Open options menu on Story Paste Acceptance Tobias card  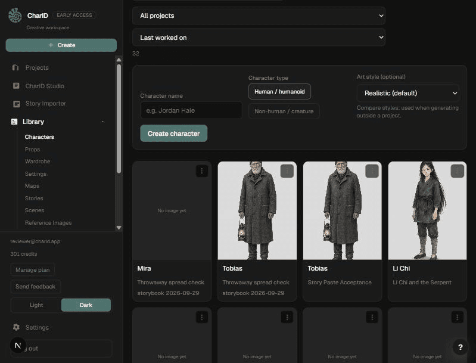coord(372,171)
